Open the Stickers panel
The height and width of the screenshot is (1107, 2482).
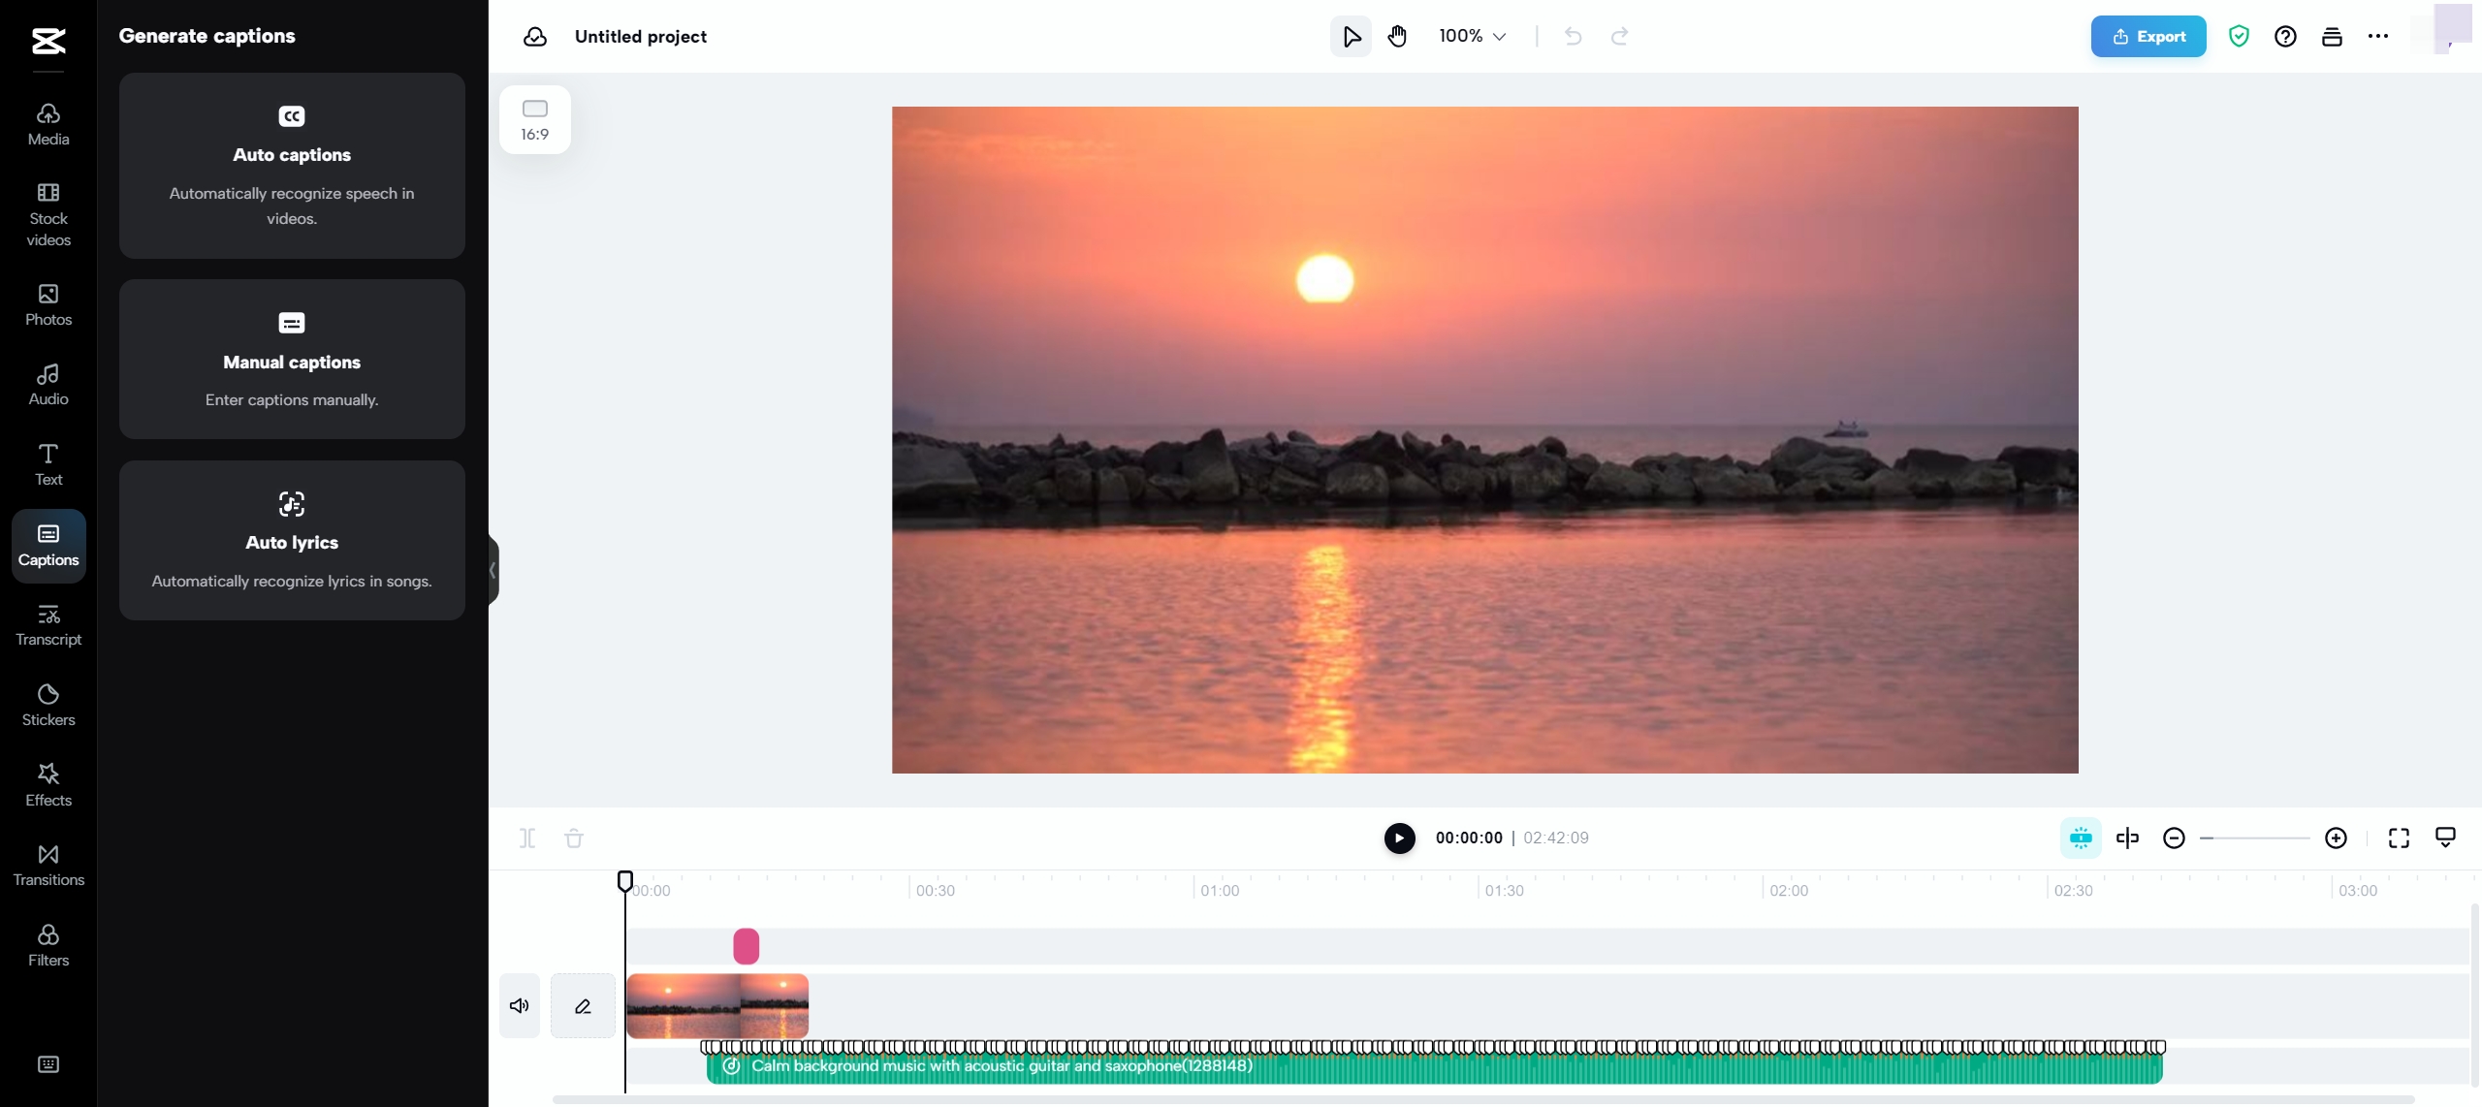click(48, 705)
